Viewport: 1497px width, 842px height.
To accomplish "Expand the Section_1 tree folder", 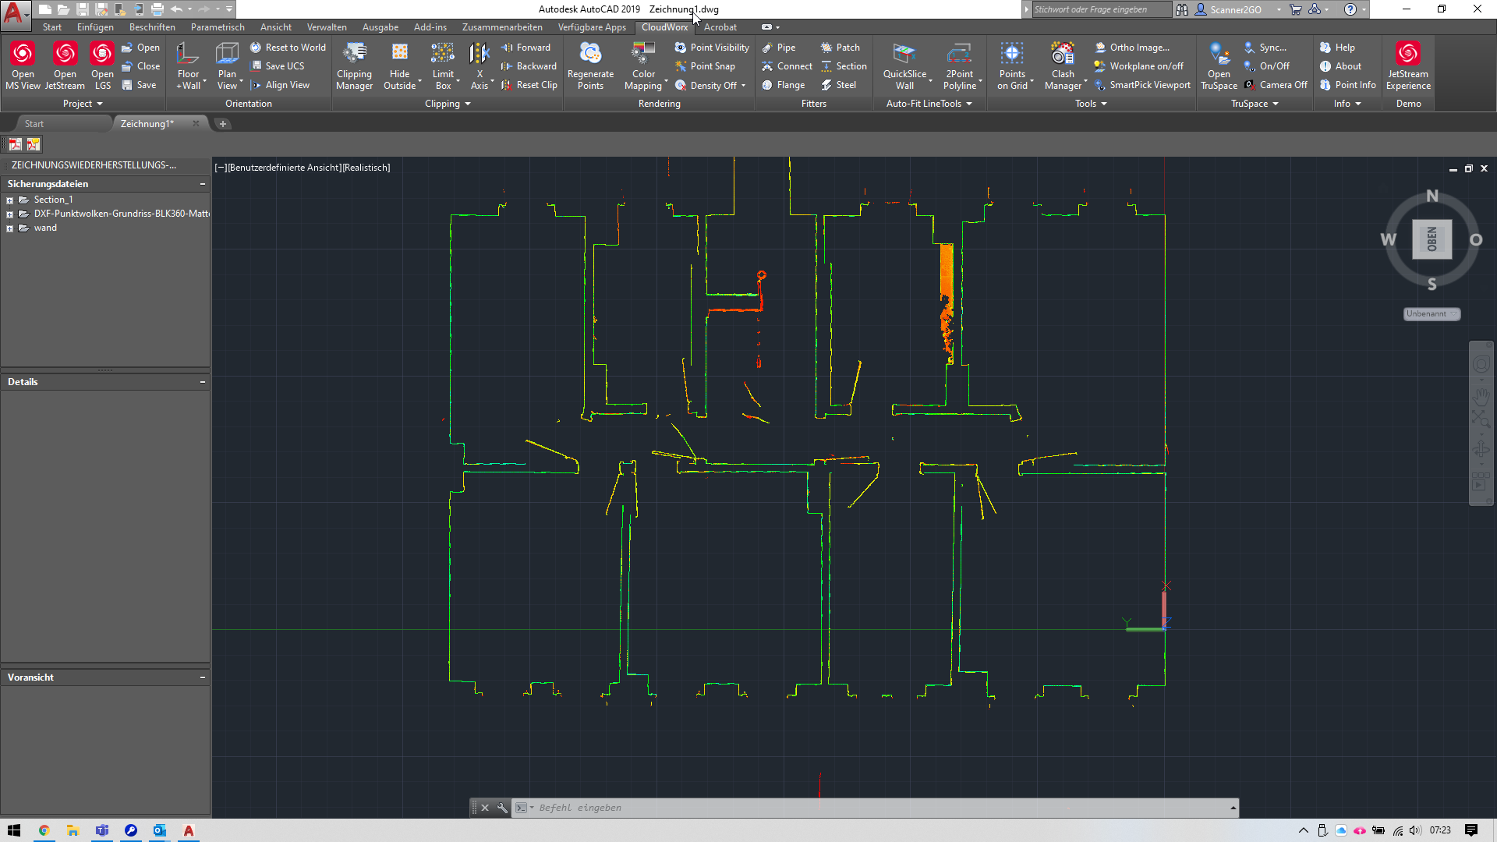I will tap(9, 200).
